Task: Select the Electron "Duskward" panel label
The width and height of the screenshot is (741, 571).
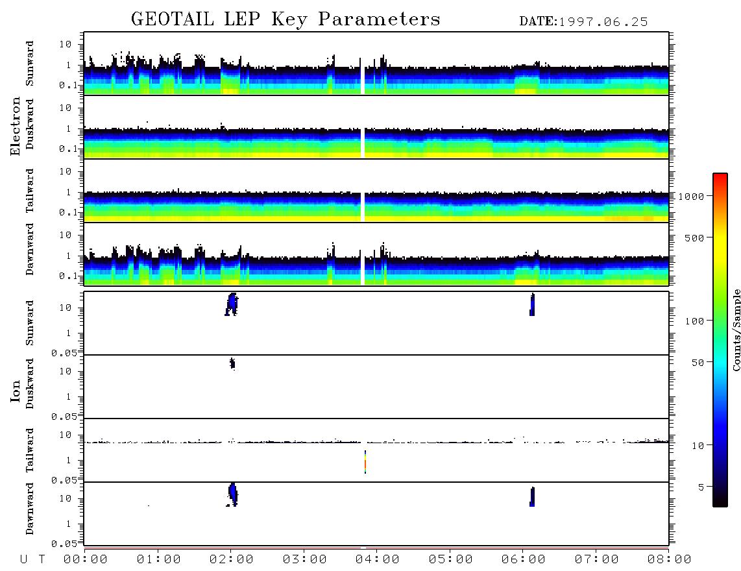Action: coord(30,125)
